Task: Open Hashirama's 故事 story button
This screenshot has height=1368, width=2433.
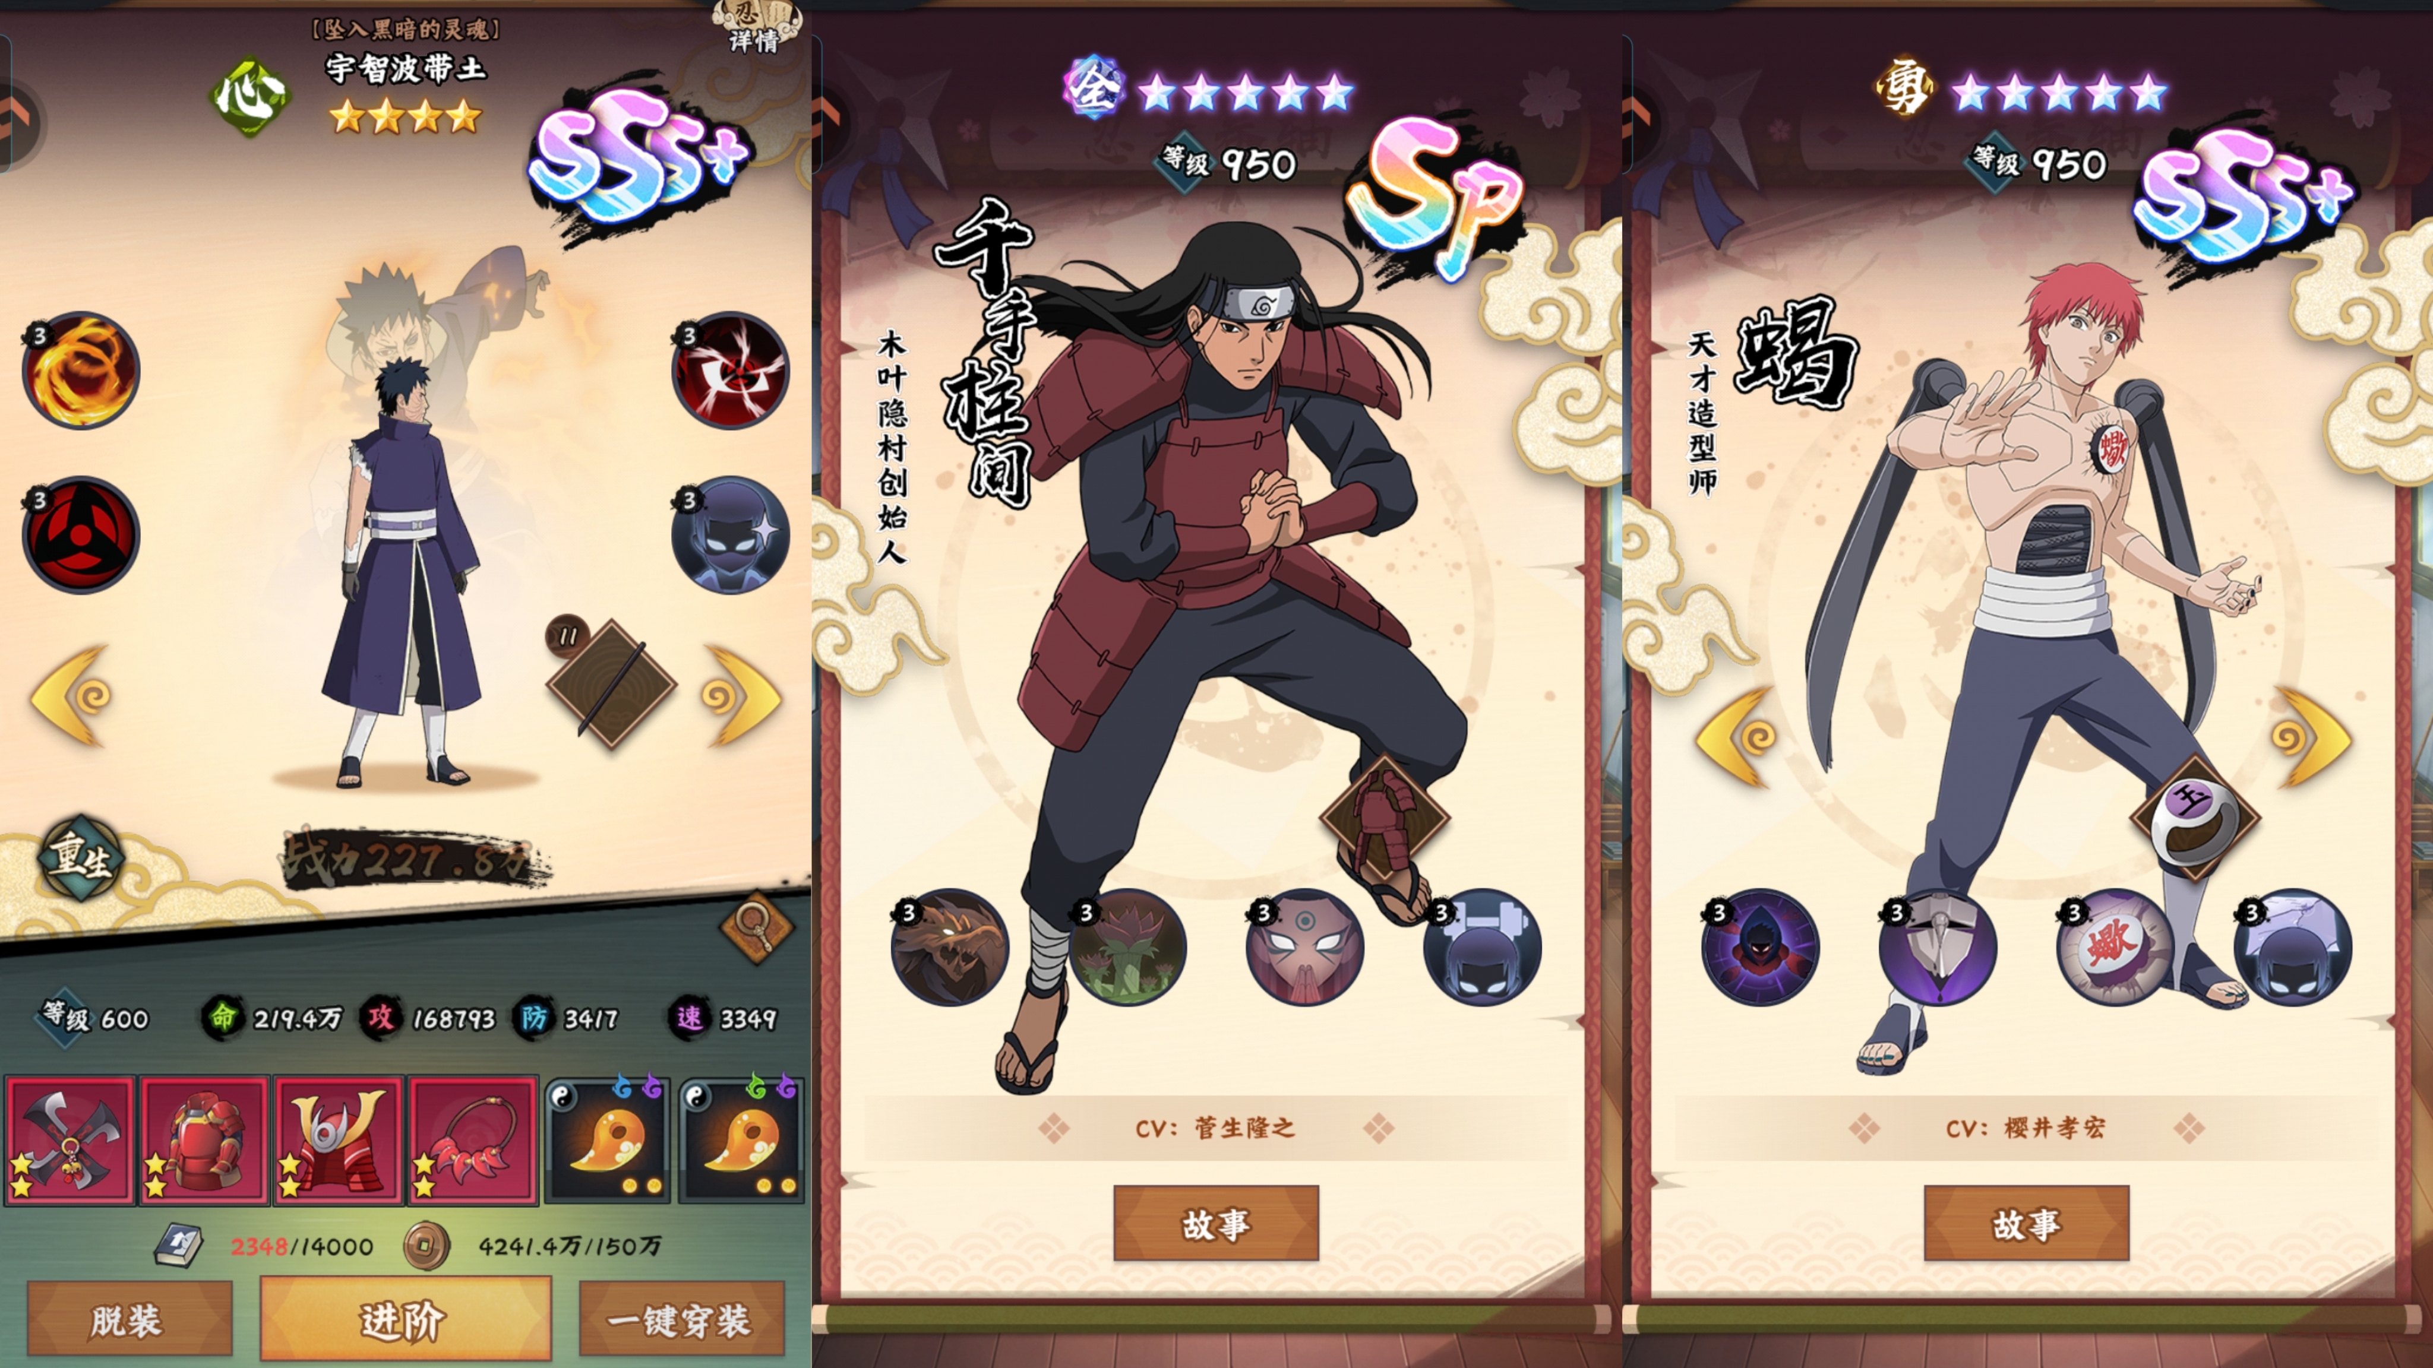Action: coord(1215,1224)
